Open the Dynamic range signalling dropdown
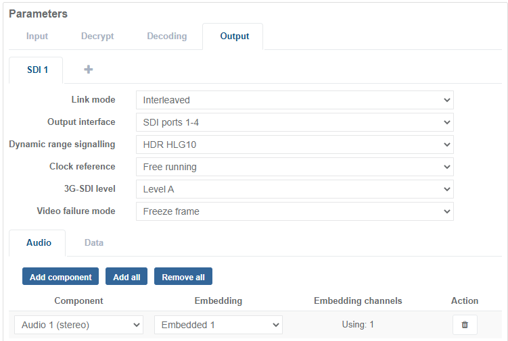This screenshot has height=341, width=508. (294, 145)
